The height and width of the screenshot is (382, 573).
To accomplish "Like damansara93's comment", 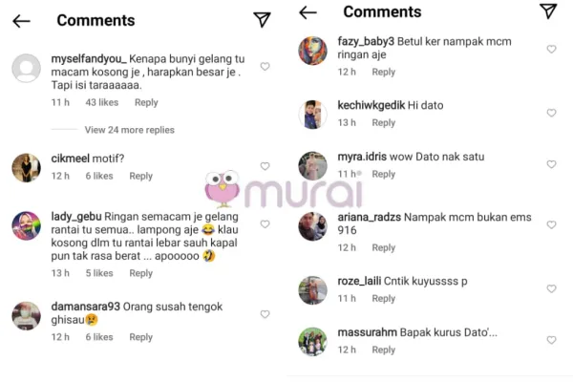I will point(265,314).
